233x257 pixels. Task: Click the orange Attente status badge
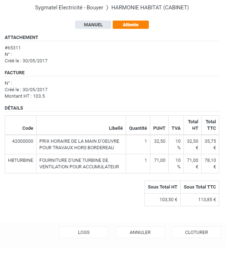pos(130,25)
